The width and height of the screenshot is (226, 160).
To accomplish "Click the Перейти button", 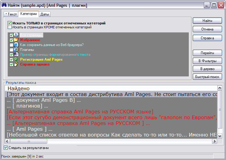I will click(x=207, y=53).
